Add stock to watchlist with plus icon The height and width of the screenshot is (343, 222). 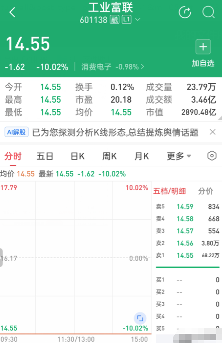click(x=203, y=47)
